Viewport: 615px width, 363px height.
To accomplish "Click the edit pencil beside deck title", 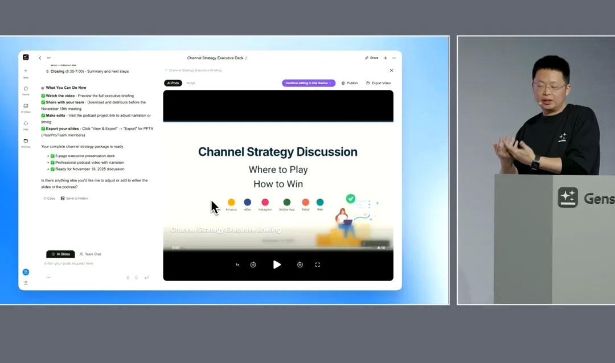I will click(x=246, y=58).
